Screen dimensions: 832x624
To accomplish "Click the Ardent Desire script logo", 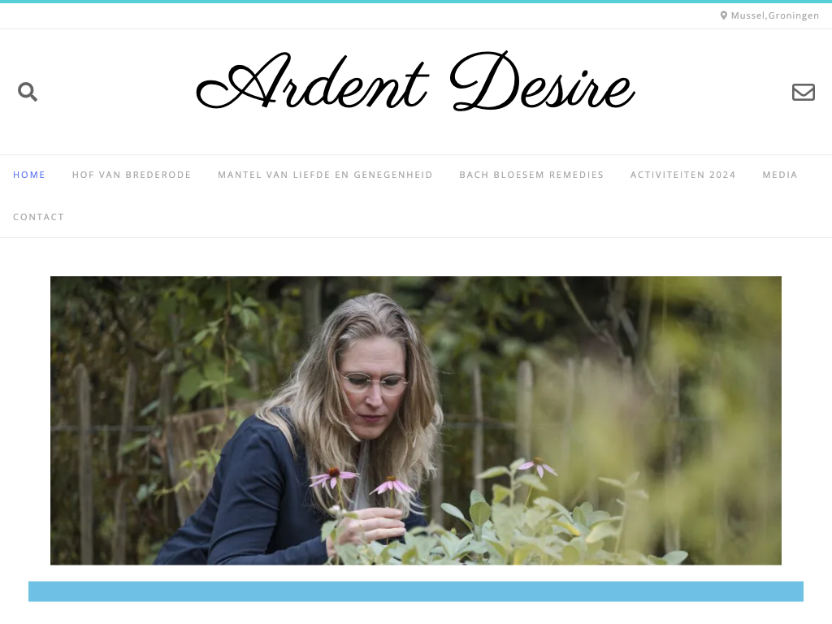I will point(415,81).
